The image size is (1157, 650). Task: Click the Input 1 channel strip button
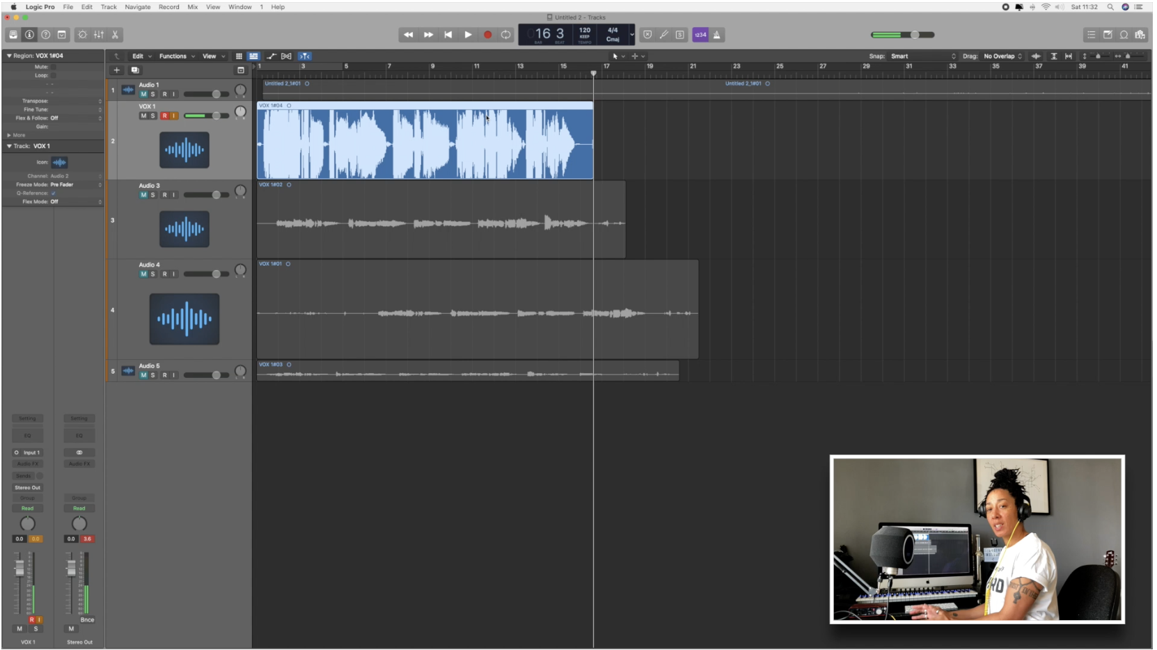pyautogui.click(x=27, y=453)
